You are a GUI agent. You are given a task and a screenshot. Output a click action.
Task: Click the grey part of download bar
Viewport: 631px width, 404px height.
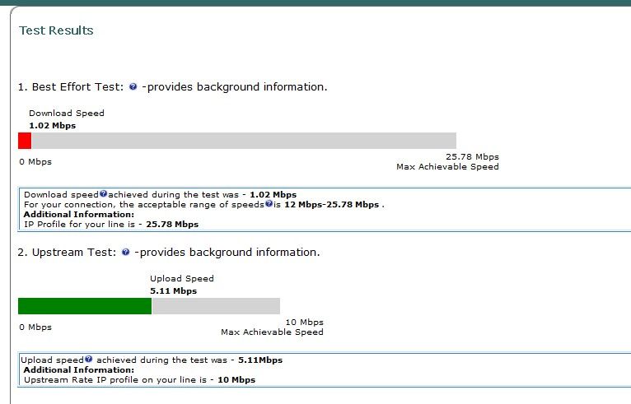point(244,141)
